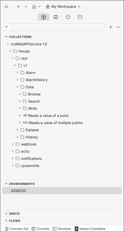Viewport: 124px width, 232px height.
Task: Select the Collections cube icon
Action: pyautogui.click(x=44, y=17)
